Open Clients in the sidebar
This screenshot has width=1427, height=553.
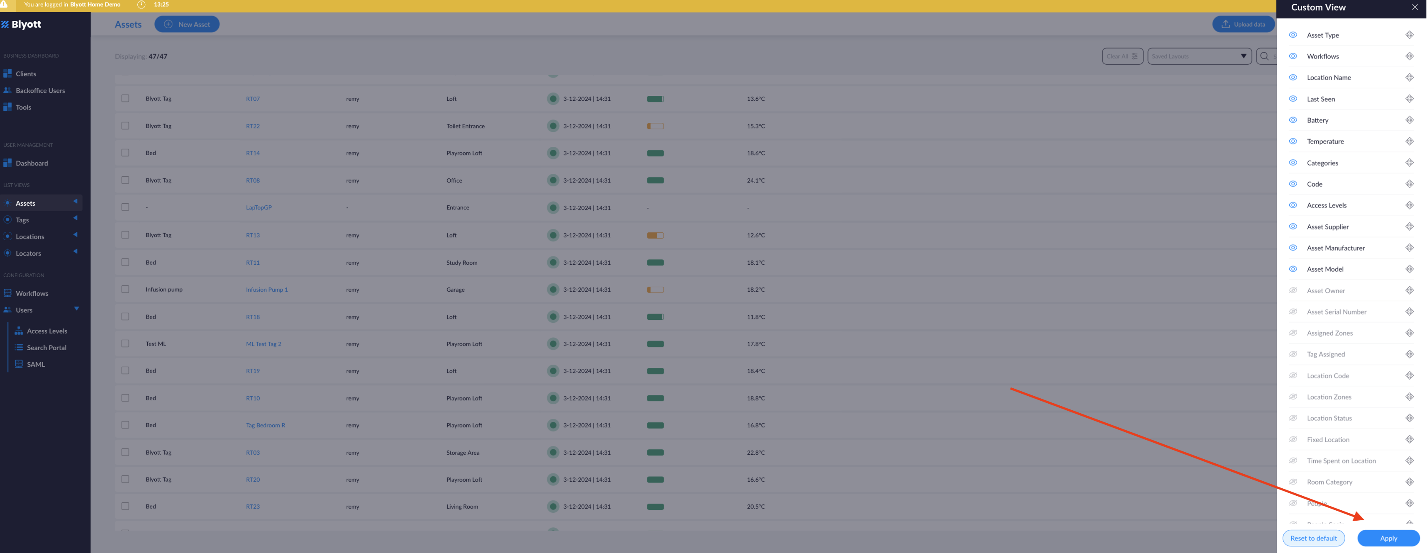tap(25, 74)
